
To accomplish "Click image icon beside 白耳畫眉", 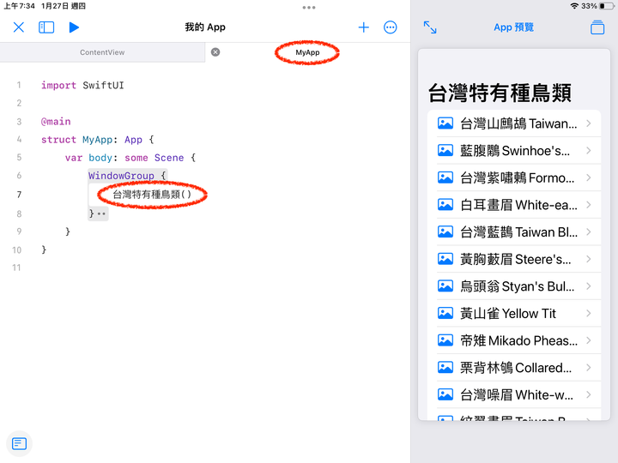I will click(445, 205).
